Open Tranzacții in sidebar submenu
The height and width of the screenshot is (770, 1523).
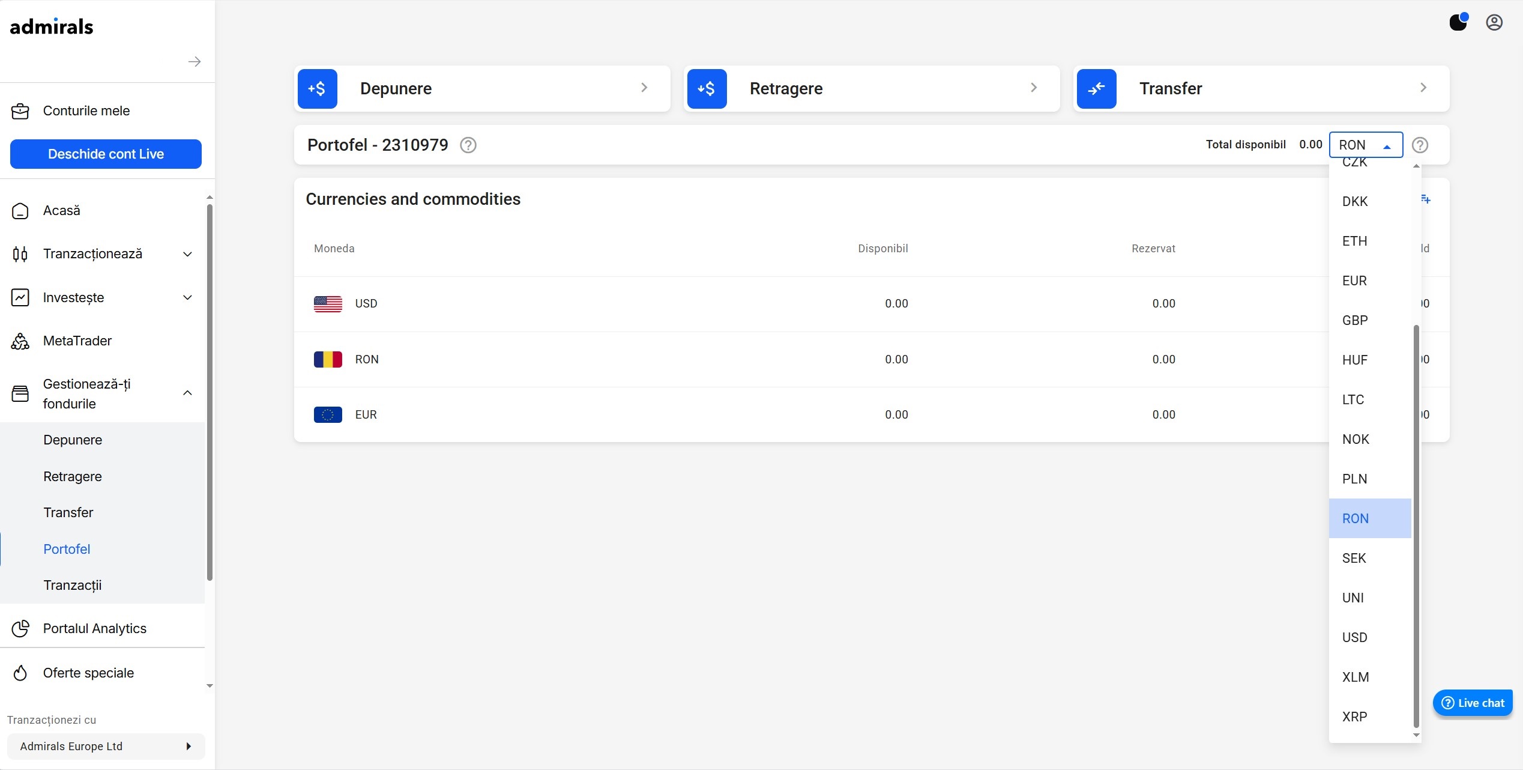coord(73,586)
